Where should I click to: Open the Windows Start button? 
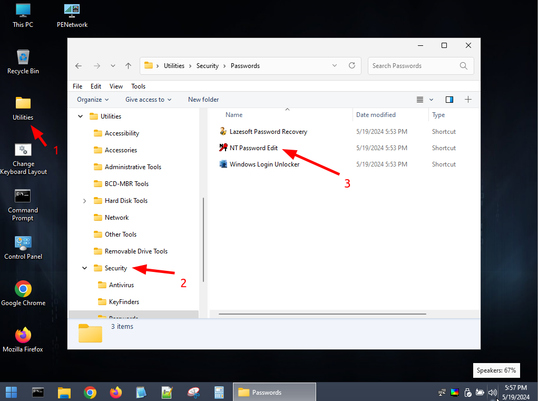click(x=11, y=392)
